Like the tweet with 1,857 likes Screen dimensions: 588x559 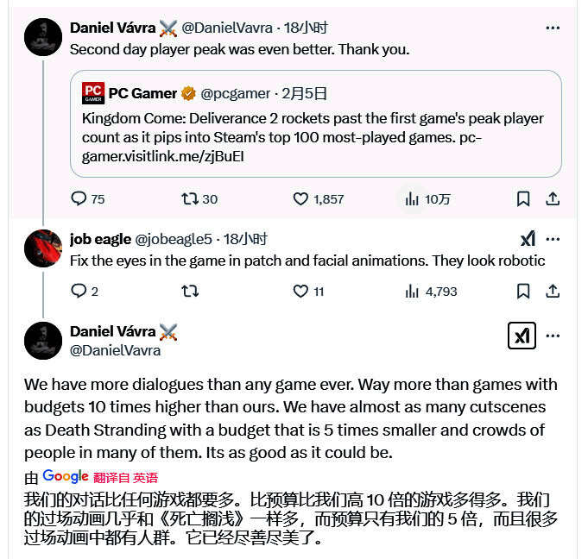click(x=318, y=199)
